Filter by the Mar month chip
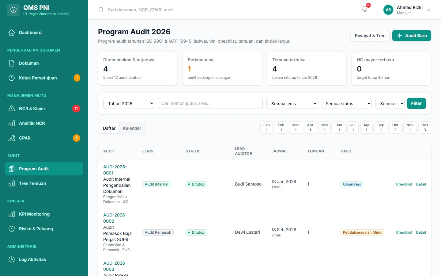 [296, 128]
